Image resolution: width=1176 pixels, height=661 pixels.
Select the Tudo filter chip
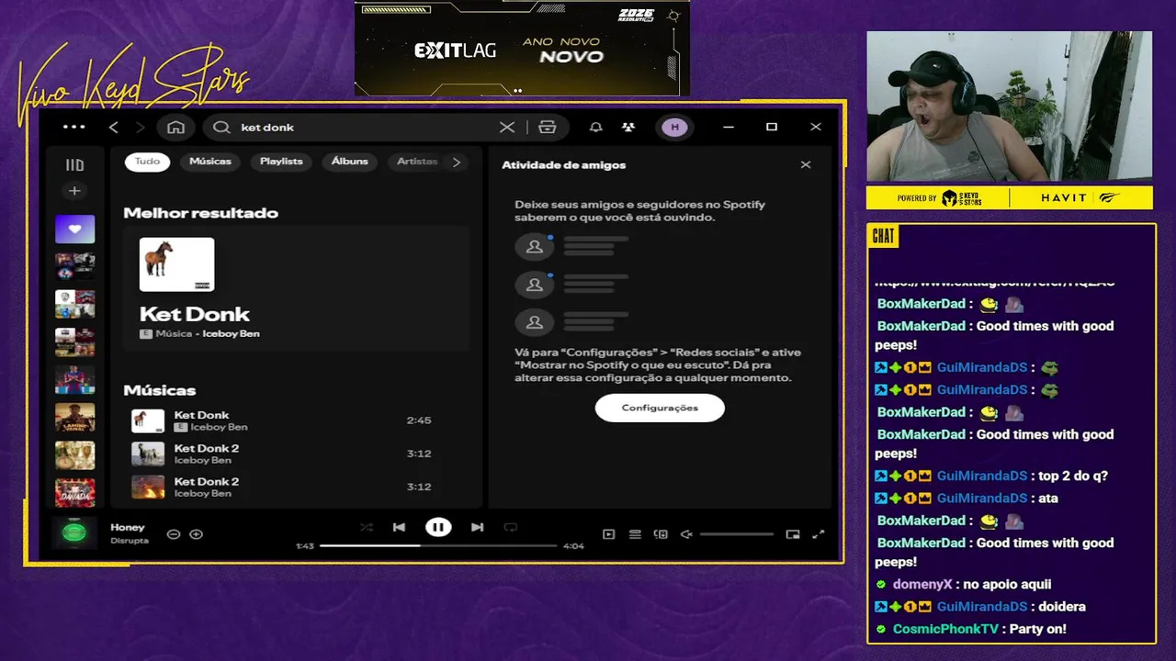click(x=147, y=162)
